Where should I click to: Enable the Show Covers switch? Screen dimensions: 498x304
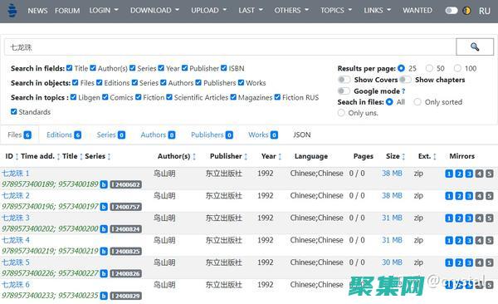pyautogui.click(x=344, y=80)
